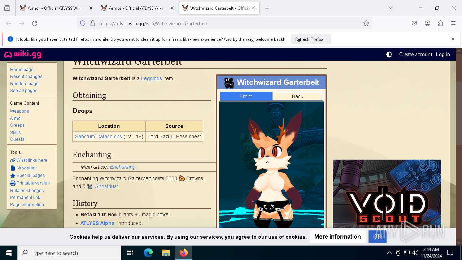Click the tracking protection shield icon
Viewport: 462px width, 260px height.
[83, 23]
